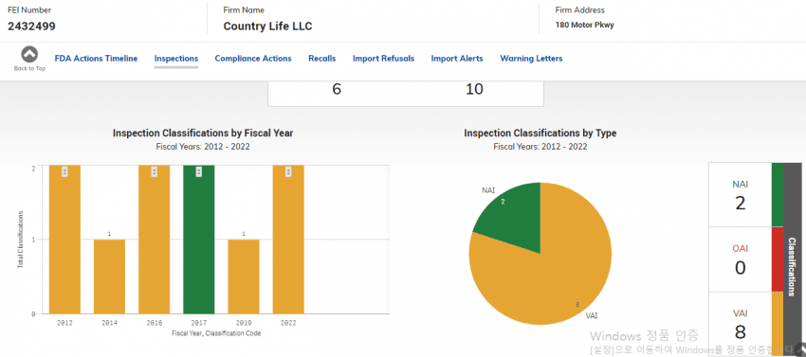Click the green 2017 bar
This screenshot has height=357, width=806.
point(199,240)
